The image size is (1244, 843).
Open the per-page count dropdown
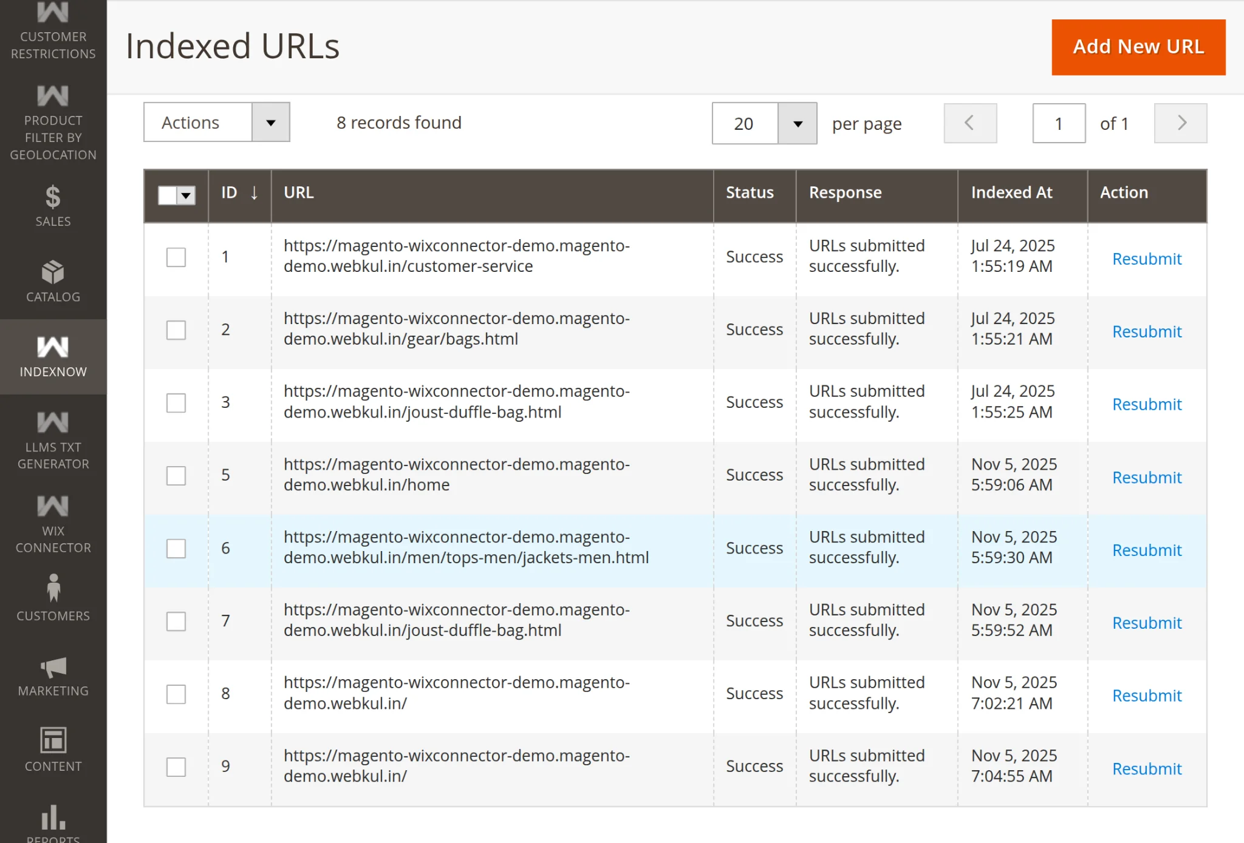798,123
